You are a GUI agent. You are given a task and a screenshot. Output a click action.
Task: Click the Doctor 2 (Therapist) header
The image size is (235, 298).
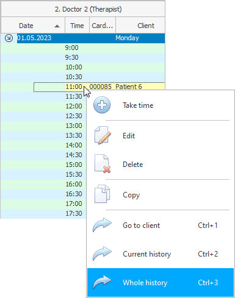pos(83,9)
